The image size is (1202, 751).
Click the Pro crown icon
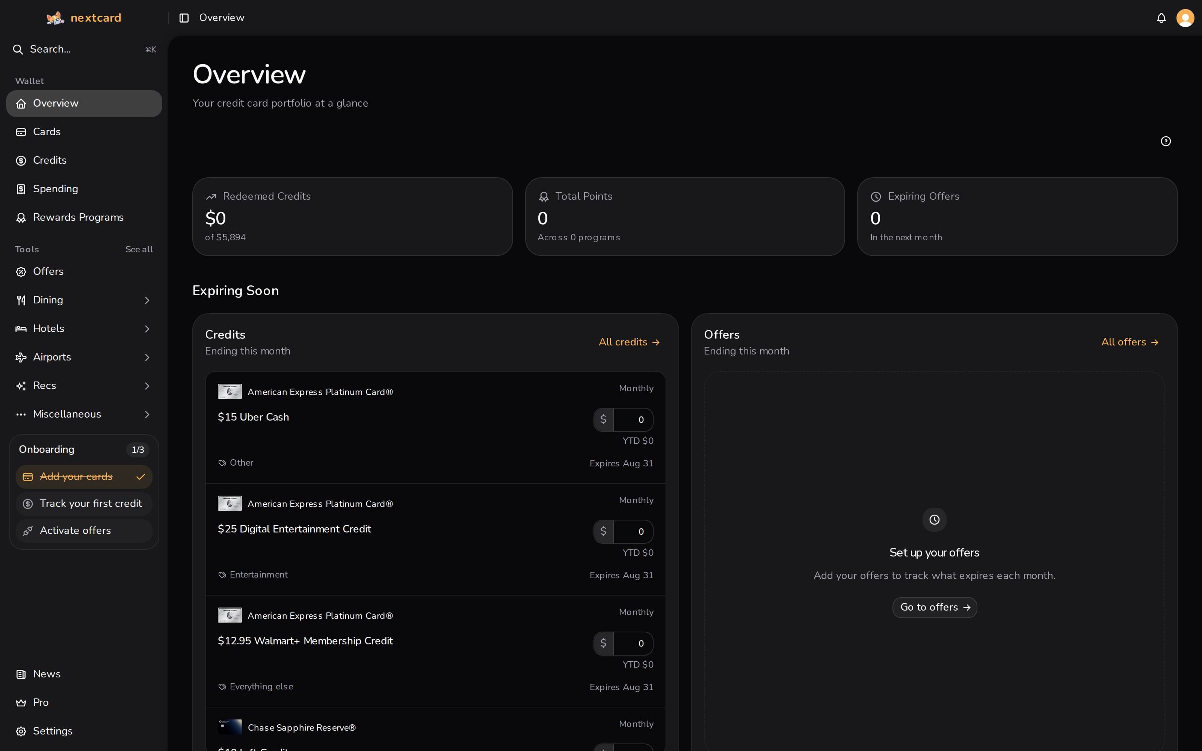click(21, 703)
